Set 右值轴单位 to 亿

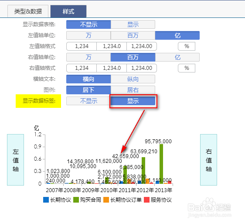pyautogui.click(x=177, y=57)
